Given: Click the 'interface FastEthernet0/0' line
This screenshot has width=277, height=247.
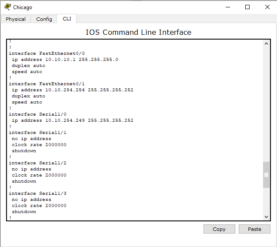Looking at the screenshot, I should click(47, 53).
